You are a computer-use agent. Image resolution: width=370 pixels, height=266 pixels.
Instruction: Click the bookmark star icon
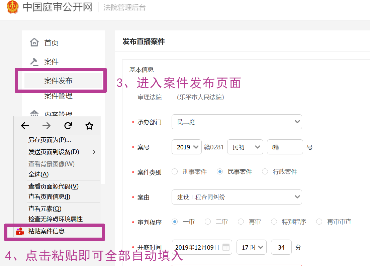89,126
